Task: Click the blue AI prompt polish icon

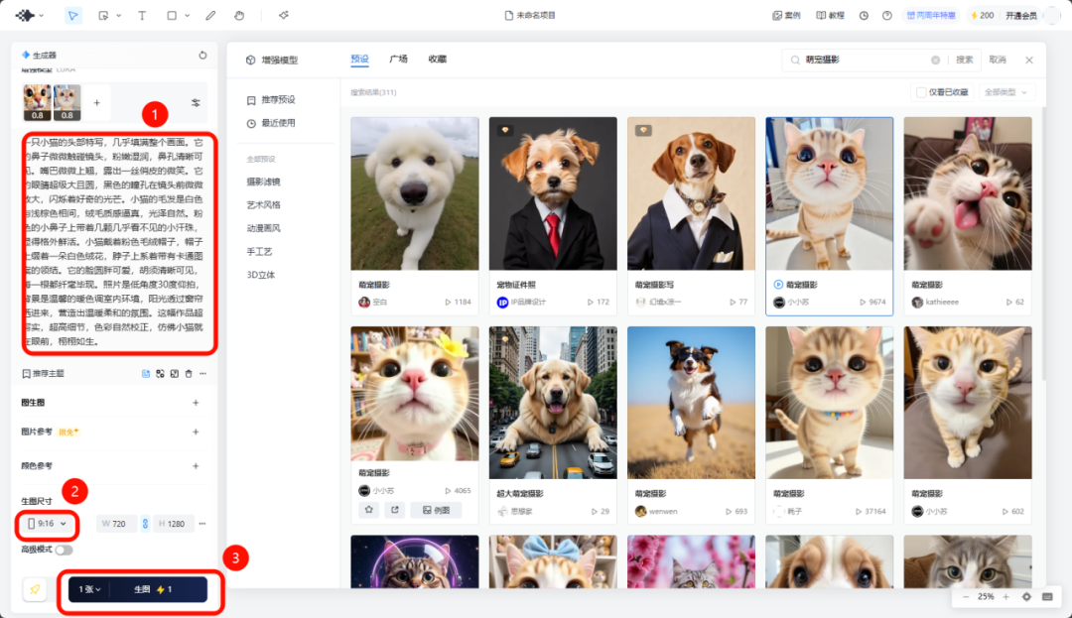Action: click(146, 374)
